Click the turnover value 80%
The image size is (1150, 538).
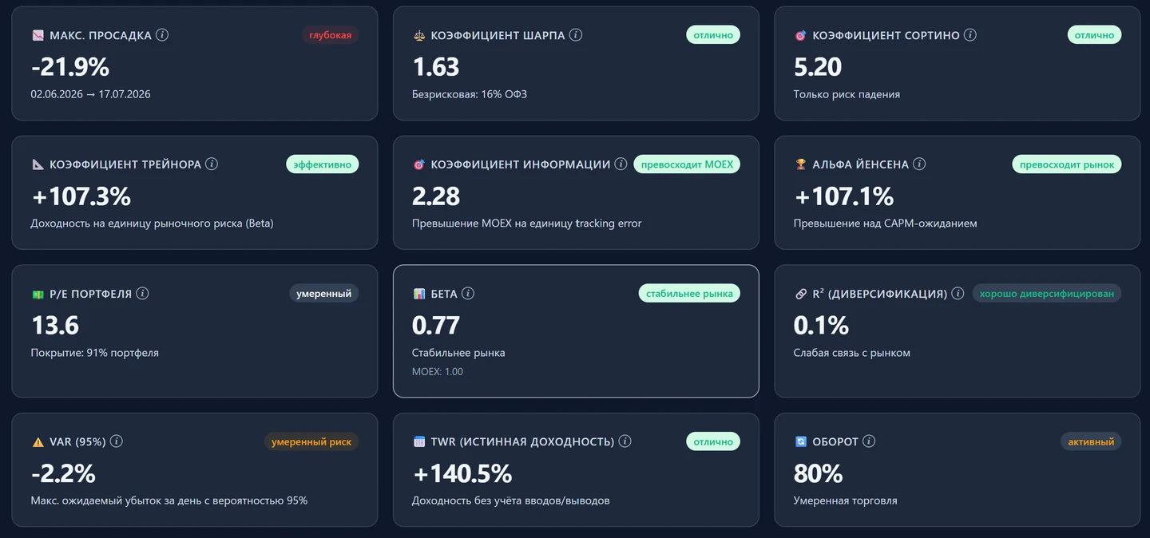pyautogui.click(x=819, y=474)
